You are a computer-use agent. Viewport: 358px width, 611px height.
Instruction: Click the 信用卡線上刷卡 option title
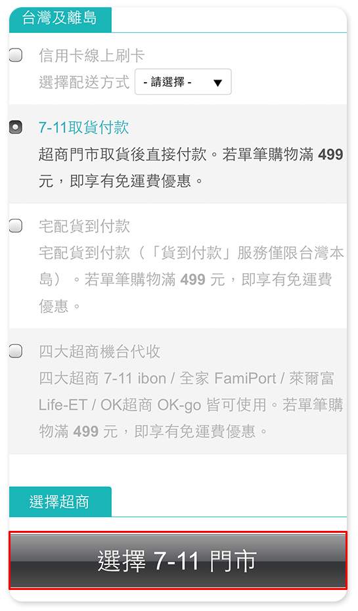click(x=91, y=55)
